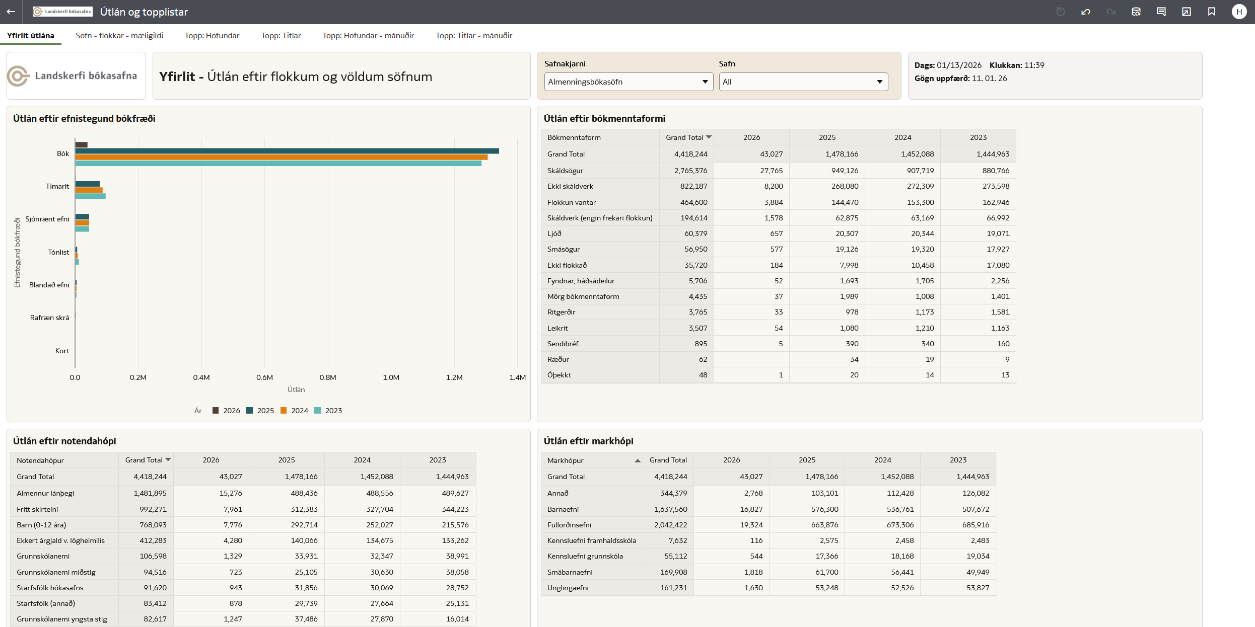Viewport: 1255px width, 627px height.
Task: Click the Markhópur column sort arrow
Action: point(637,460)
